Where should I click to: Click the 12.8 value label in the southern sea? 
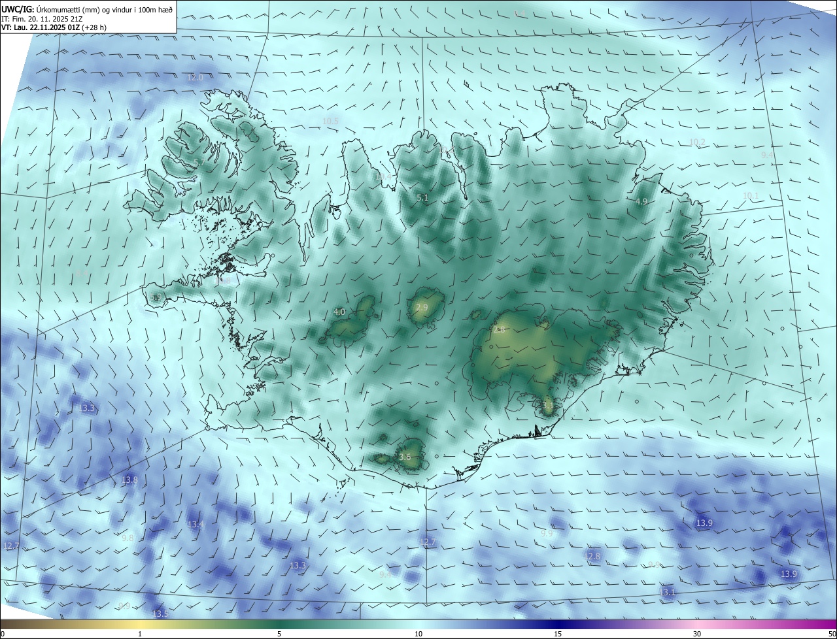pos(592,556)
